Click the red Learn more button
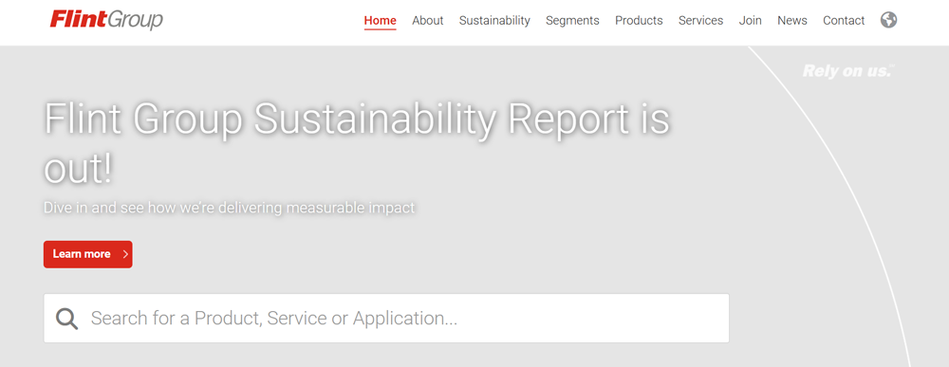 [x=87, y=254]
